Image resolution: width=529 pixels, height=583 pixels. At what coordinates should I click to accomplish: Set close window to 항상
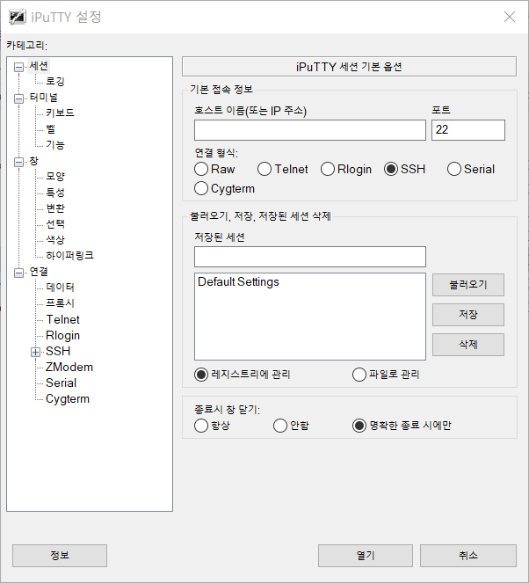pyautogui.click(x=212, y=426)
